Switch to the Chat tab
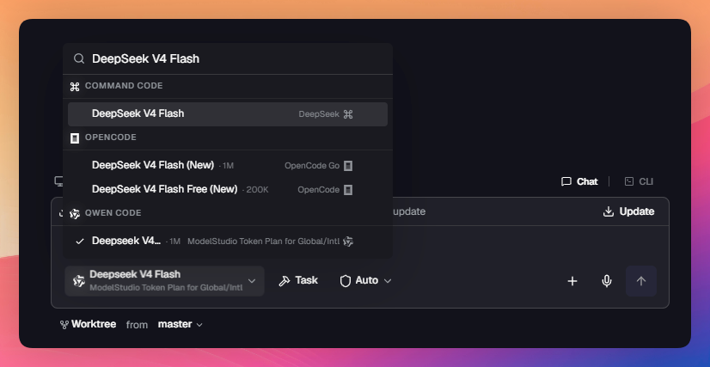710x367 pixels. 579,181
